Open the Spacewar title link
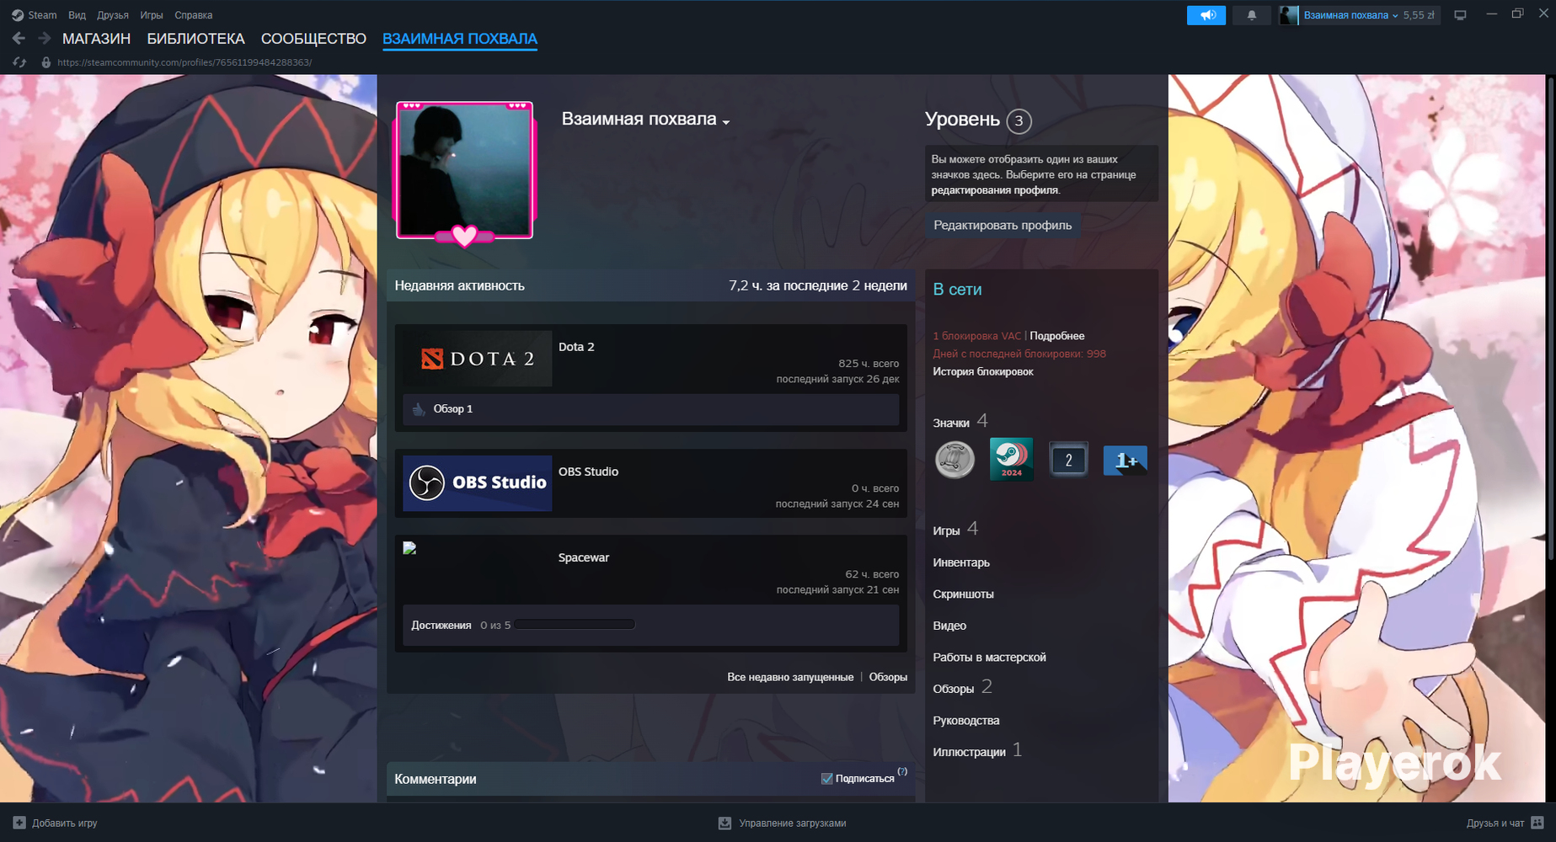The height and width of the screenshot is (842, 1556). 584,557
